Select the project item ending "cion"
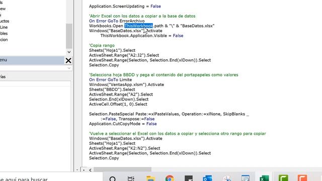 pos(4,40)
